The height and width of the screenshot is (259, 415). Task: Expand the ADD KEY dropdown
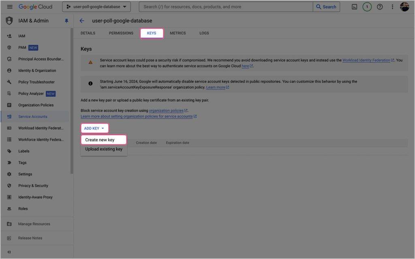coord(94,128)
